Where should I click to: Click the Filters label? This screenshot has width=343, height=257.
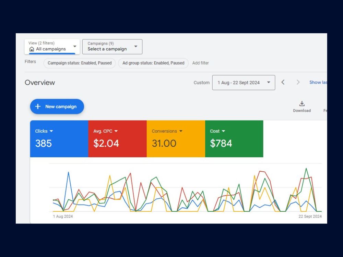(30, 62)
